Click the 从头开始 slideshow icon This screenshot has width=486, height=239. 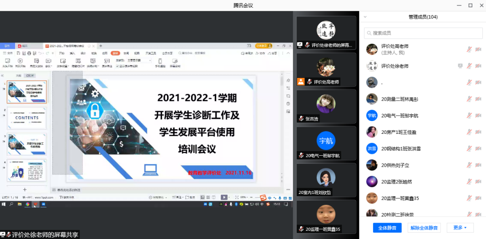pos(7,61)
